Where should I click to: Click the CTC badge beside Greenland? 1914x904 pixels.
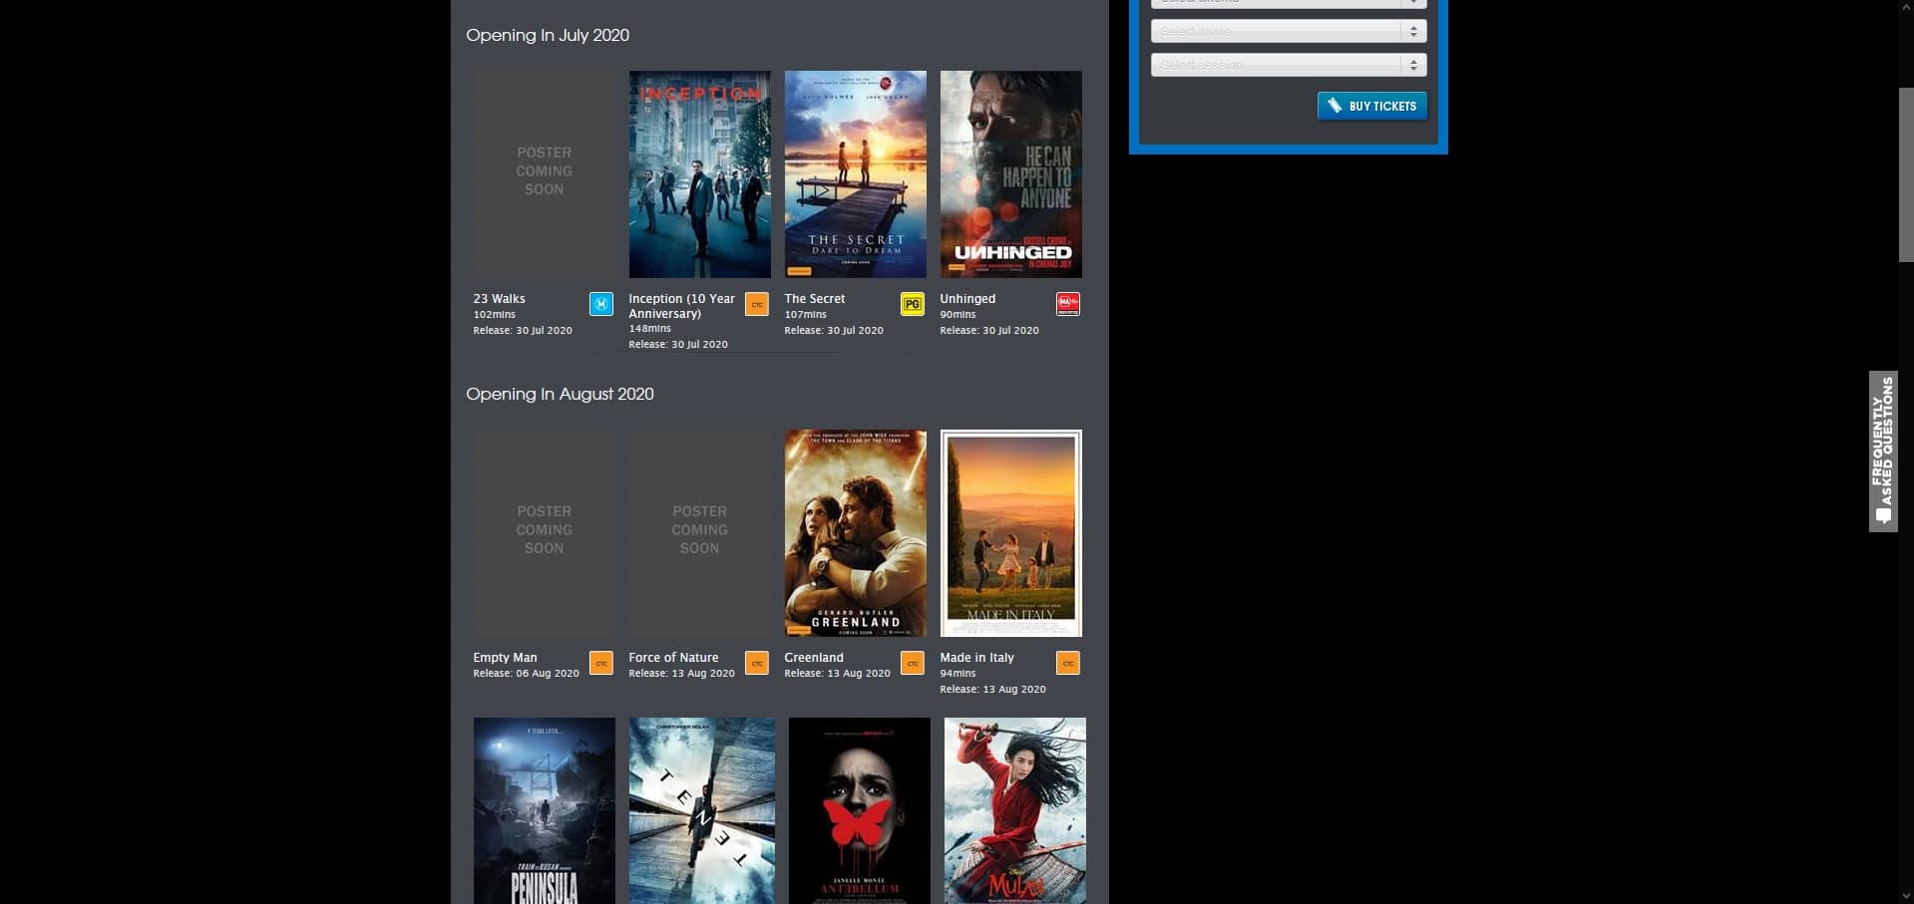[912, 663]
